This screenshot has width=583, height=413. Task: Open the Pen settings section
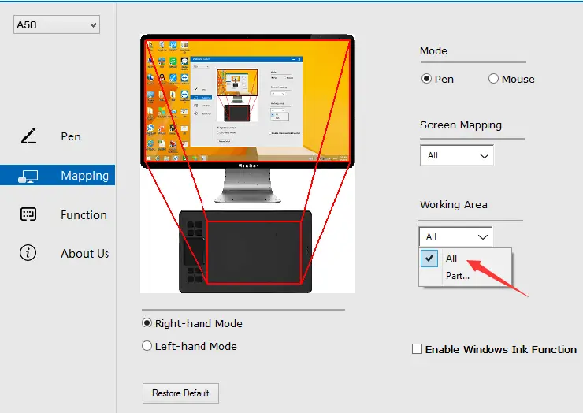pos(71,136)
